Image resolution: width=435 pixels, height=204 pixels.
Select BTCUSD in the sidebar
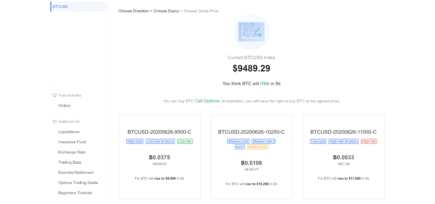click(x=60, y=7)
